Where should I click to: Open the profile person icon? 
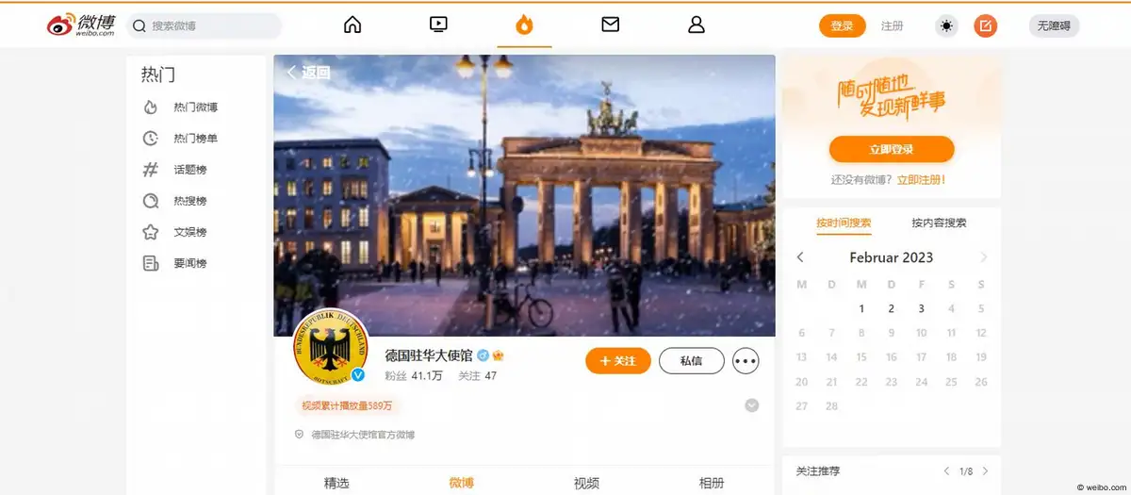pyautogui.click(x=697, y=25)
